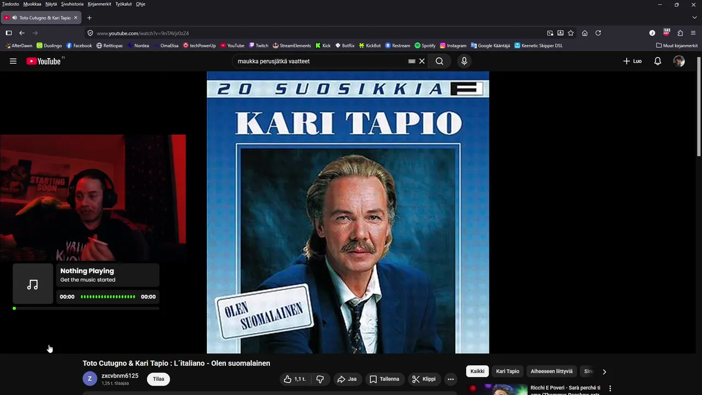Close the Toto Cutugno & Kari Tapio tab
The width and height of the screenshot is (702, 395).
tap(76, 18)
